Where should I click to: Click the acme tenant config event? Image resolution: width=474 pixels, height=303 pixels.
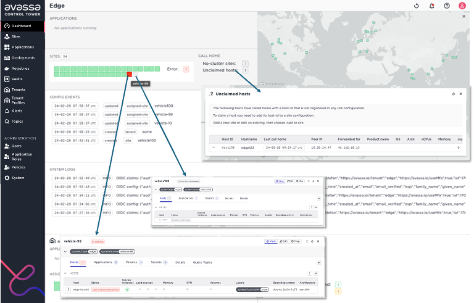[x=147, y=132]
